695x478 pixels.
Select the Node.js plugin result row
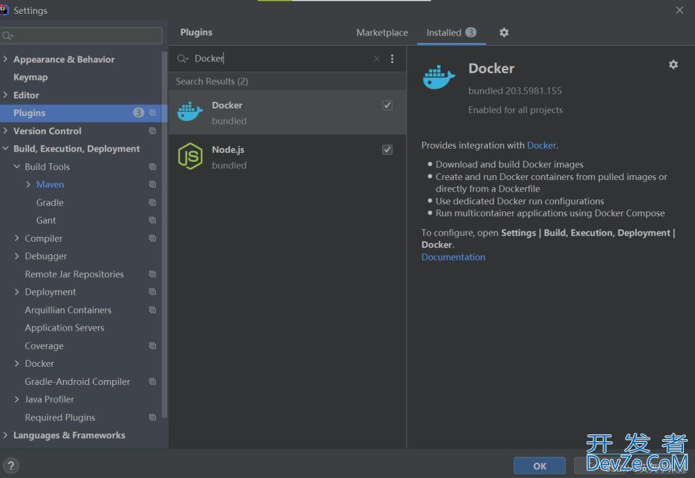tap(287, 157)
